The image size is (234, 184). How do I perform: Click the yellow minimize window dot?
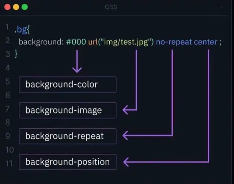[x=16, y=7]
